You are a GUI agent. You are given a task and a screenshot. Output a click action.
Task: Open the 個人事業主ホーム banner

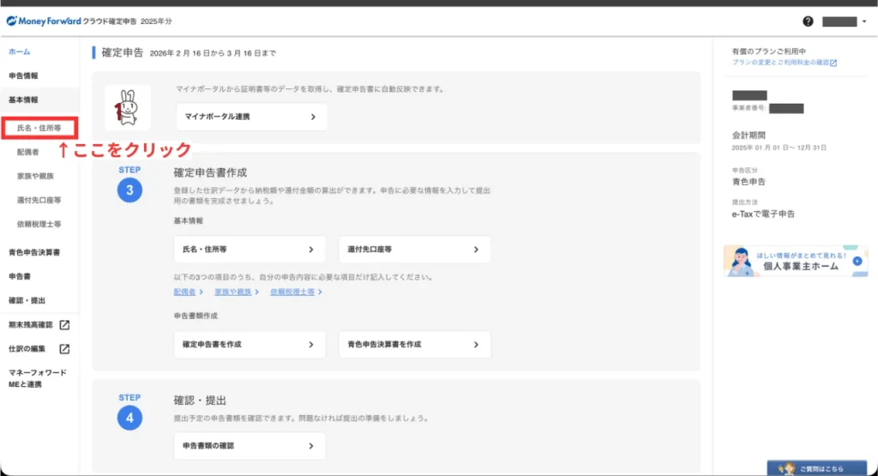[x=796, y=261]
